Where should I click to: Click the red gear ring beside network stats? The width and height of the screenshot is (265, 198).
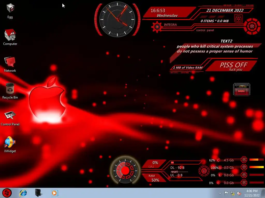click(204, 171)
